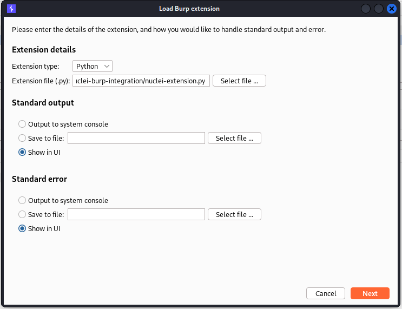Viewport: 402px width, 309px height.
Task: Enable Show in UI for standard error
Action: [x=22, y=229]
